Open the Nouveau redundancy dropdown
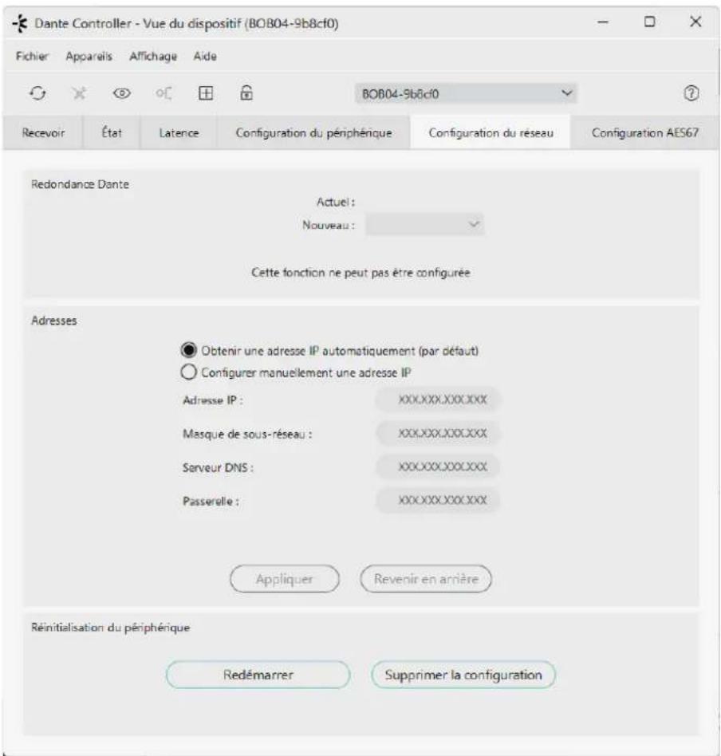Viewport: 721px width, 756px height. click(x=424, y=225)
